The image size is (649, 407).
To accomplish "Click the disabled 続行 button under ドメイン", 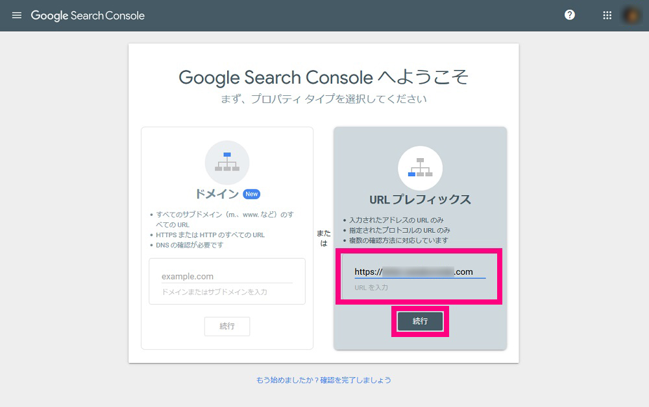I will point(227,327).
